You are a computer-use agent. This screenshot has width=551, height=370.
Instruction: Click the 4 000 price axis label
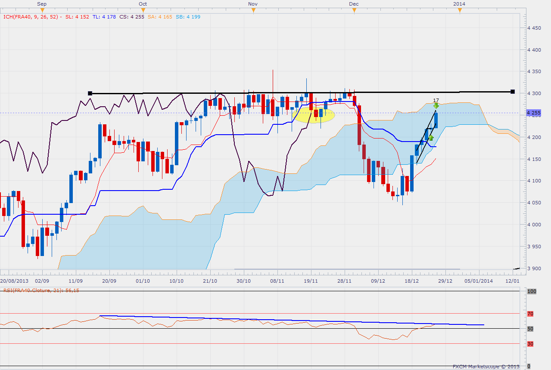533,225
